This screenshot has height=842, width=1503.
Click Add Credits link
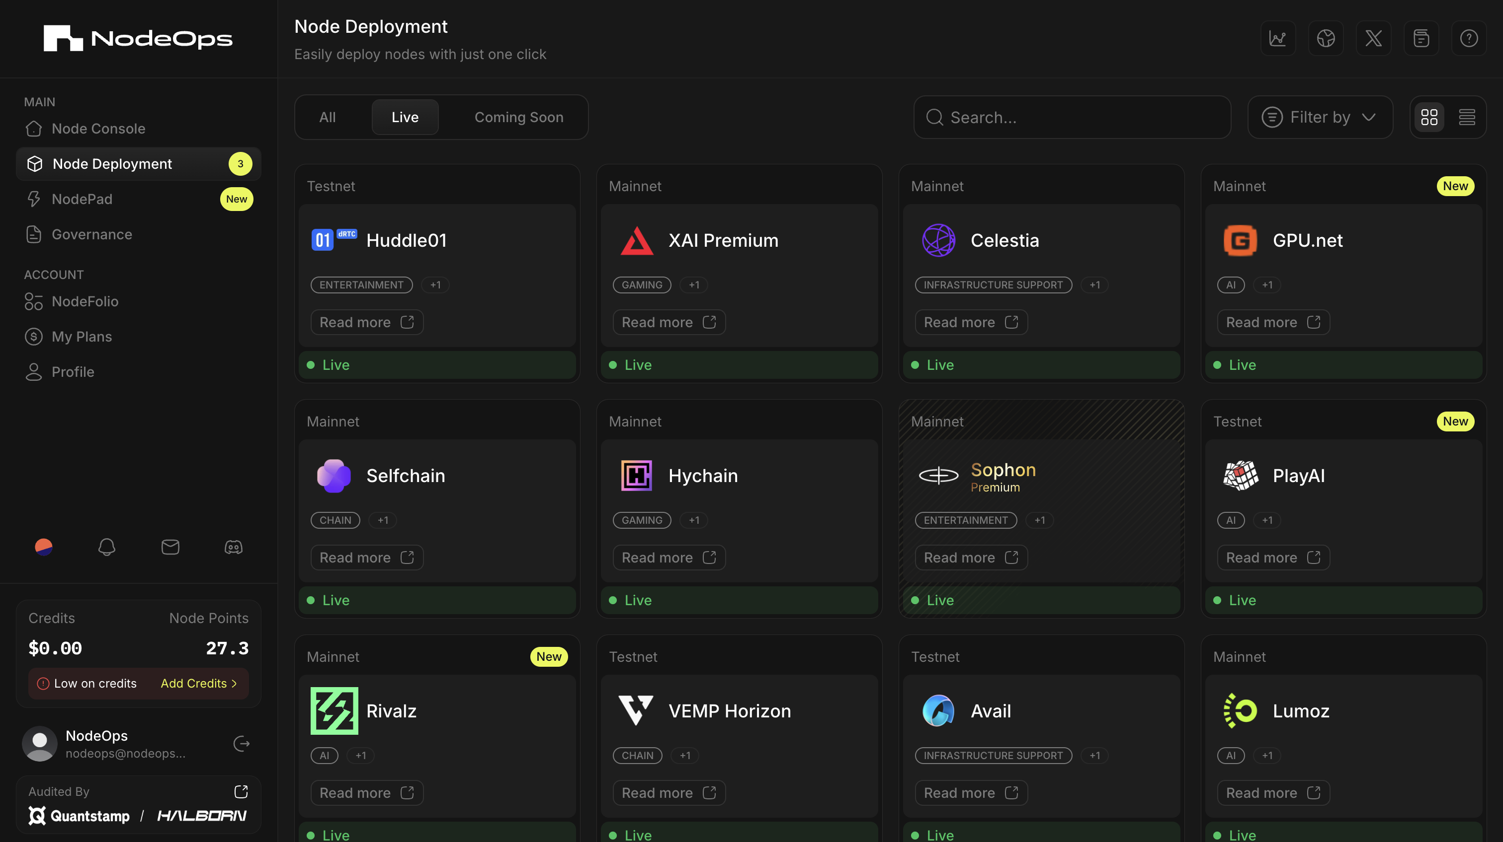(199, 684)
